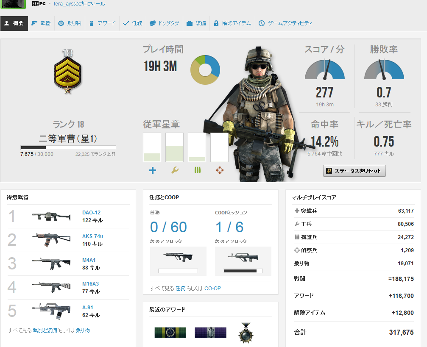The width and height of the screenshot is (427, 347).
Task: Click the 突撃兵 row plus icon
Action: [297, 211]
